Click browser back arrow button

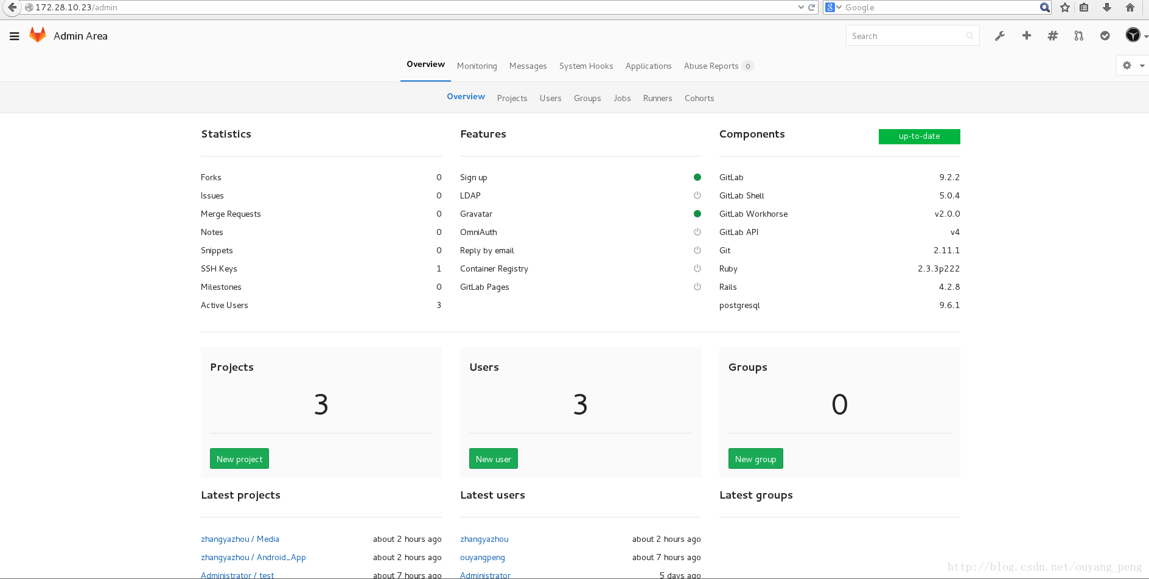12,7
